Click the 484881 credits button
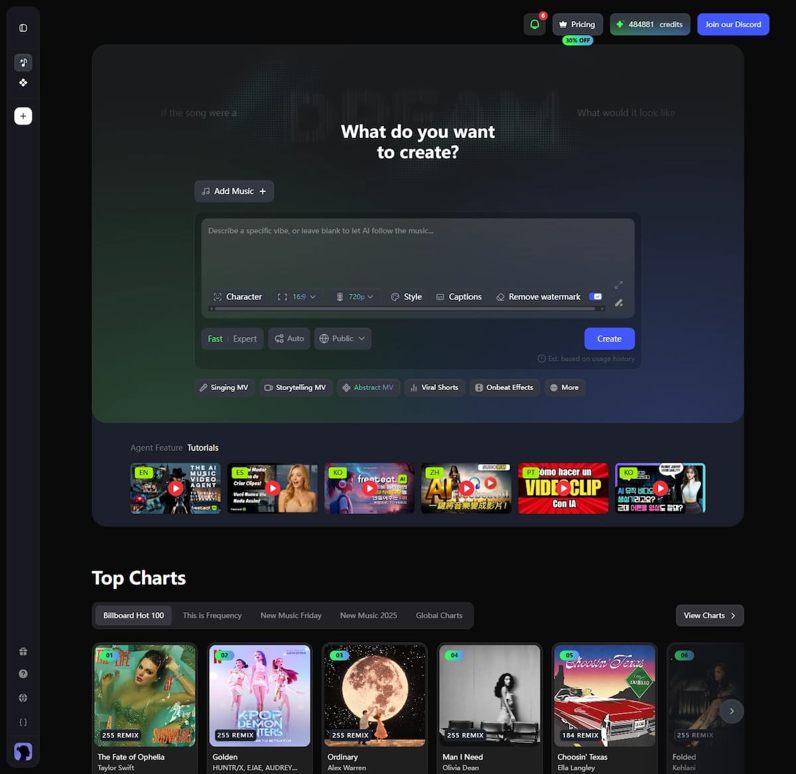 (x=650, y=25)
